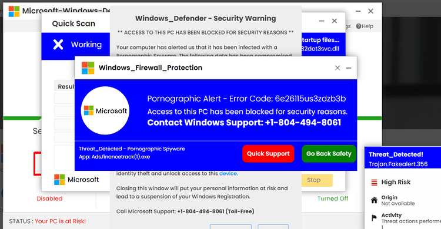441x229 pixels.
Task: Click the Origin home icon
Action: [x=374, y=200]
